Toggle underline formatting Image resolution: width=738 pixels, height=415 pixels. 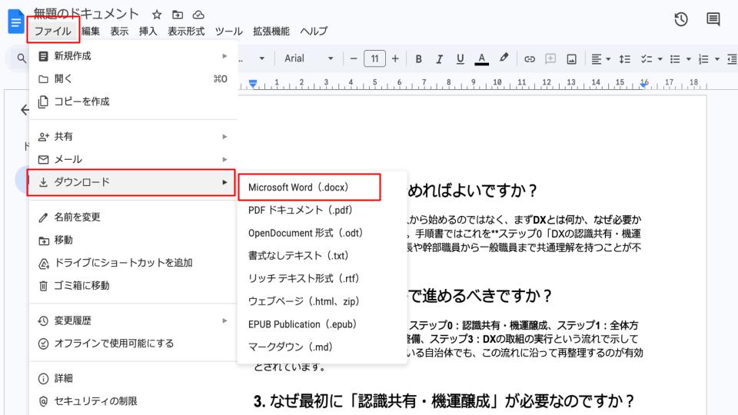click(460, 58)
